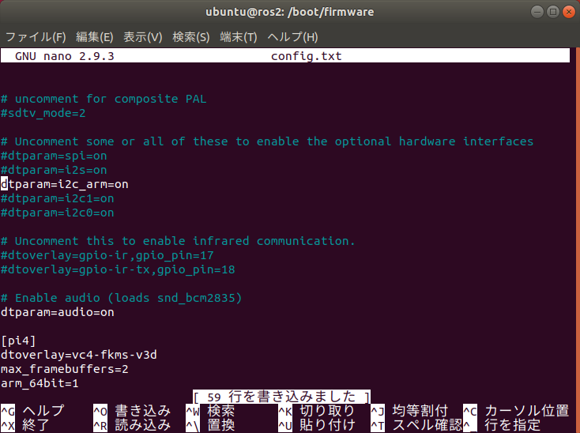This screenshot has height=433, width=580.
Task: Click the ^W 検索 shortcut label
Action: coord(210,411)
